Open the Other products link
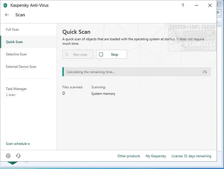Image resolution: width=224 pixels, height=169 pixels. click(129, 156)
